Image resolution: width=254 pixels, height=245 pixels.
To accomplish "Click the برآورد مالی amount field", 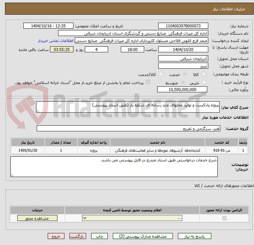I will 182,89.
